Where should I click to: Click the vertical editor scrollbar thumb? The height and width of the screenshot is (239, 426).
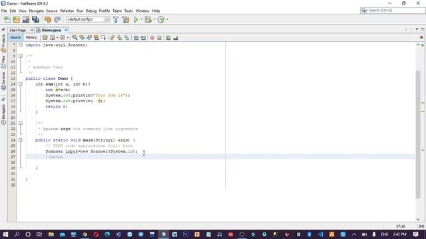click(x=418, y=134)
